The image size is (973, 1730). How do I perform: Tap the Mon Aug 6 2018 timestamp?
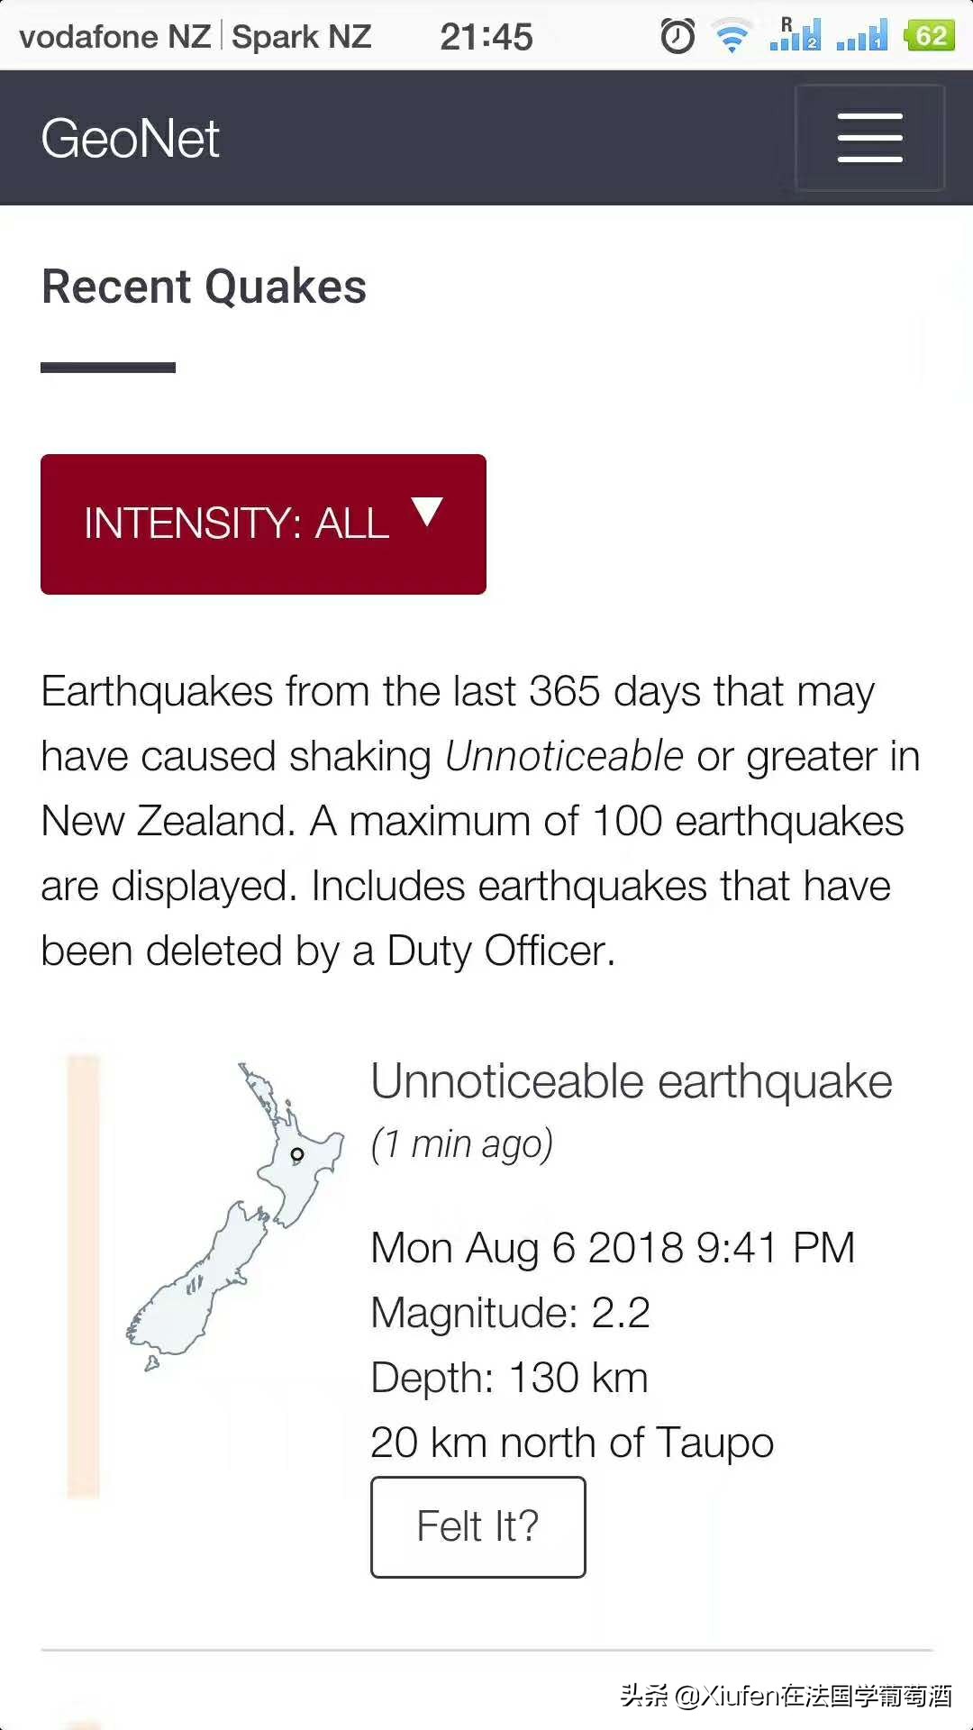tap(613, 1248)
